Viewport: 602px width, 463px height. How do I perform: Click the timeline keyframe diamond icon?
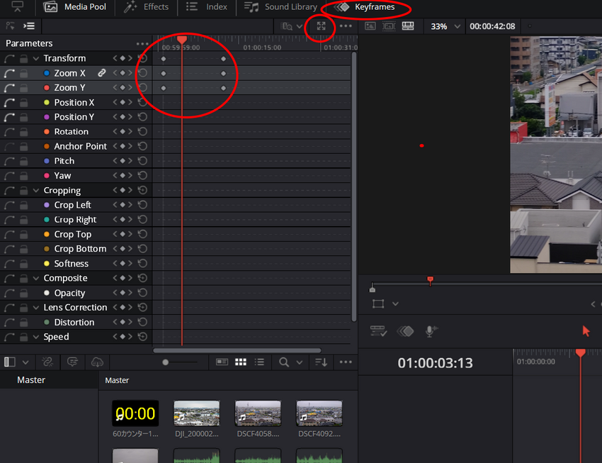tap(405, 331)
